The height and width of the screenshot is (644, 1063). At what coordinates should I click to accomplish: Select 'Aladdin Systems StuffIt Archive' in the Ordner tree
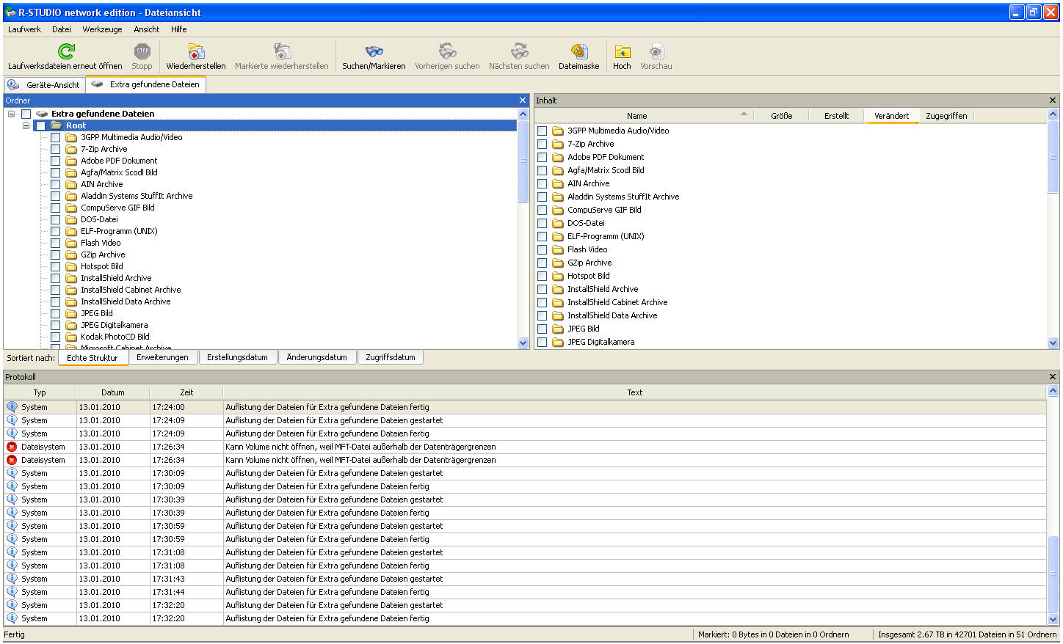[137, 196]
